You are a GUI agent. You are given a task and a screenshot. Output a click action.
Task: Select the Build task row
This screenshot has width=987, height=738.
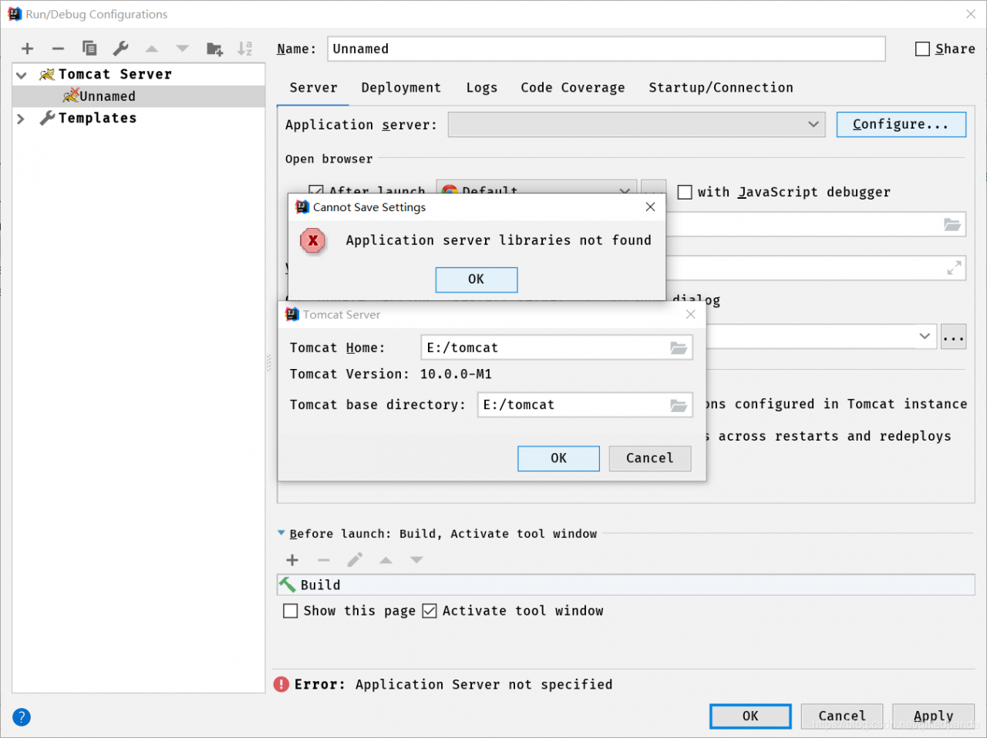[625, 585]
